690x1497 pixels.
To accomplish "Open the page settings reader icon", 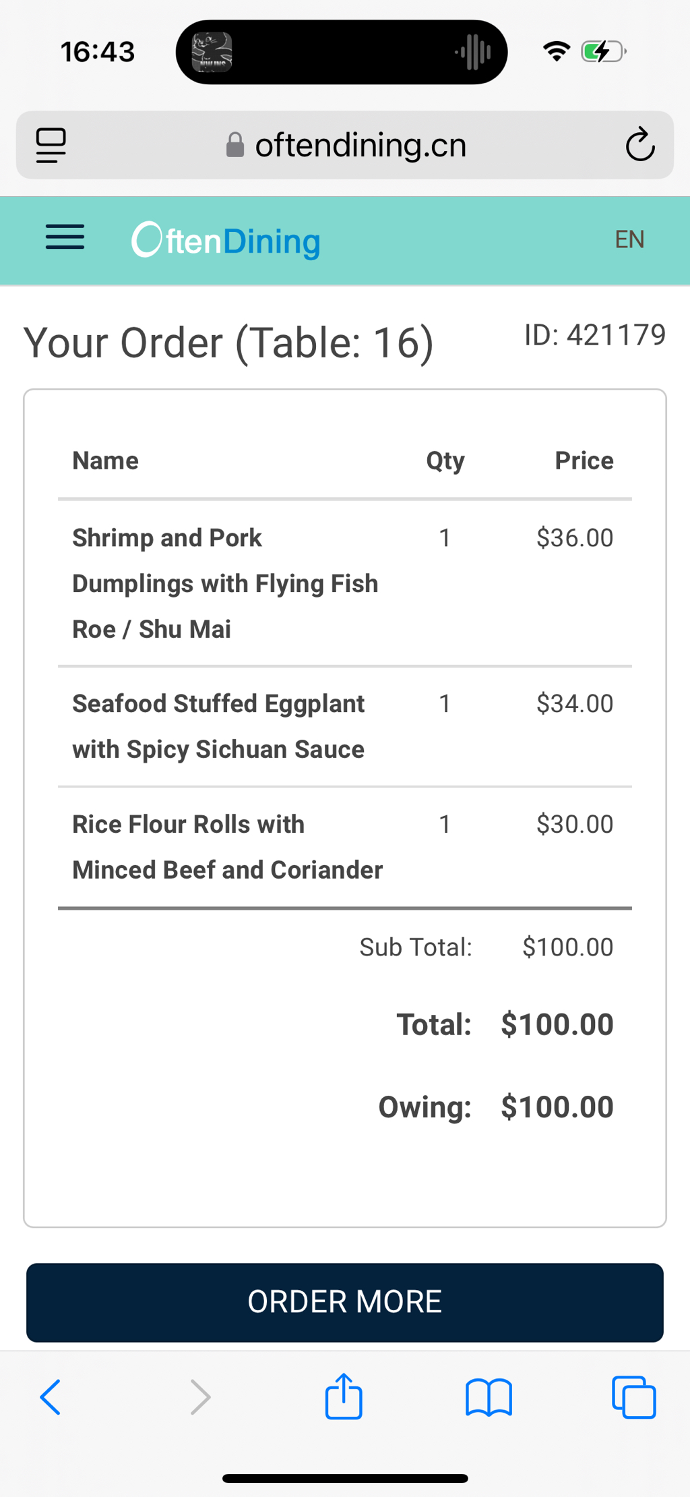I will point(51,145).
